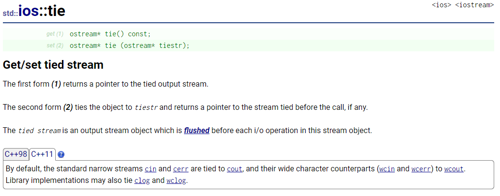Open the <iostream> header link
The width and height of the screenshot is (500, 196).
[x=474, y=5]
